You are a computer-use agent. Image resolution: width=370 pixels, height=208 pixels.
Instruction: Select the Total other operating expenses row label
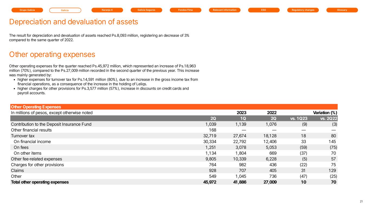pyautogui.click(x=40, y=182)
